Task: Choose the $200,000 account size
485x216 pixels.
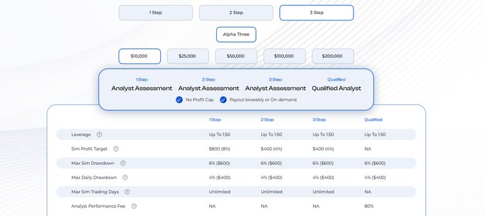Action: tap(332, 56)
